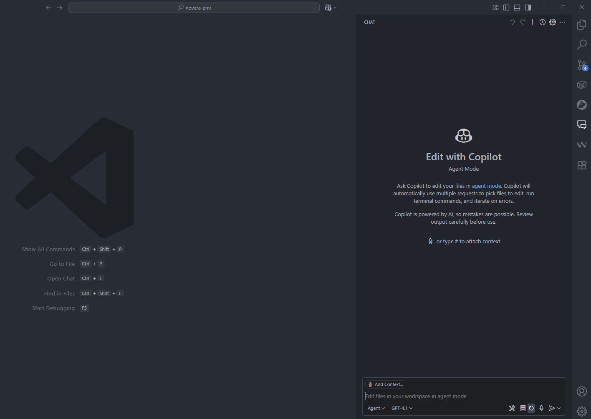Click the Find in Files shortcut hint
This screenshot has width=591, height=419.
point(84,293)
